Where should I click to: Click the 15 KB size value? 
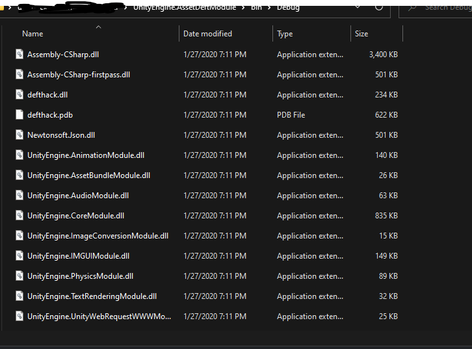[388, 236]
